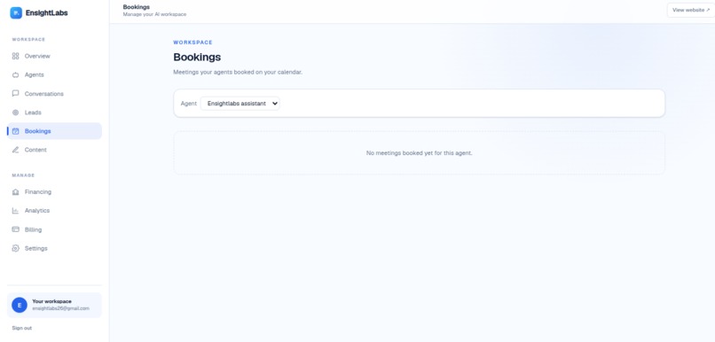Viewport: 715px width, 342px height.
Task: Click the Bookings calendar icon
Action: [x=15, y=131]
